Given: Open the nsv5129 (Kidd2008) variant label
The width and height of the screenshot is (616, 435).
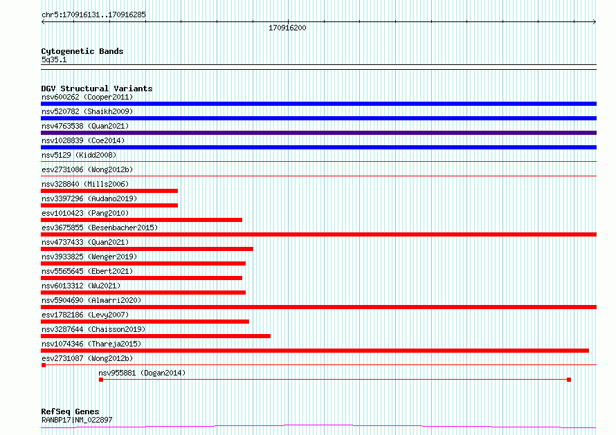Looking at the screenshot, I should click(x=79, y=155).
